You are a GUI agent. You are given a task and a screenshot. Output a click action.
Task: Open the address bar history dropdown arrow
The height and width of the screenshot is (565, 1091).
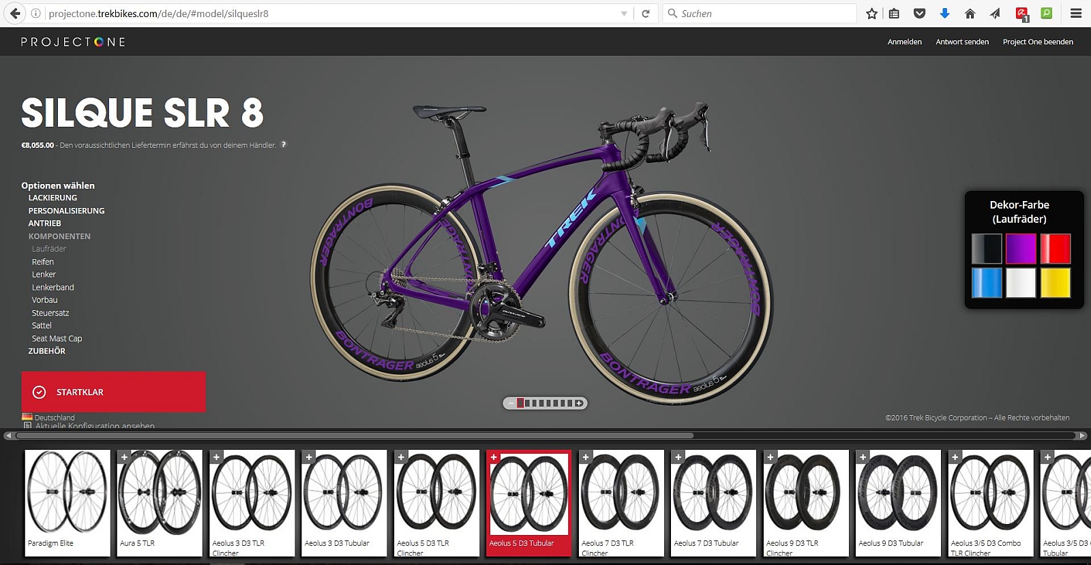624,14
